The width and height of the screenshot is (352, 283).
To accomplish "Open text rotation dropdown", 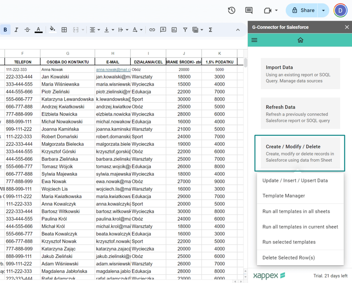I will click(137, 29).
